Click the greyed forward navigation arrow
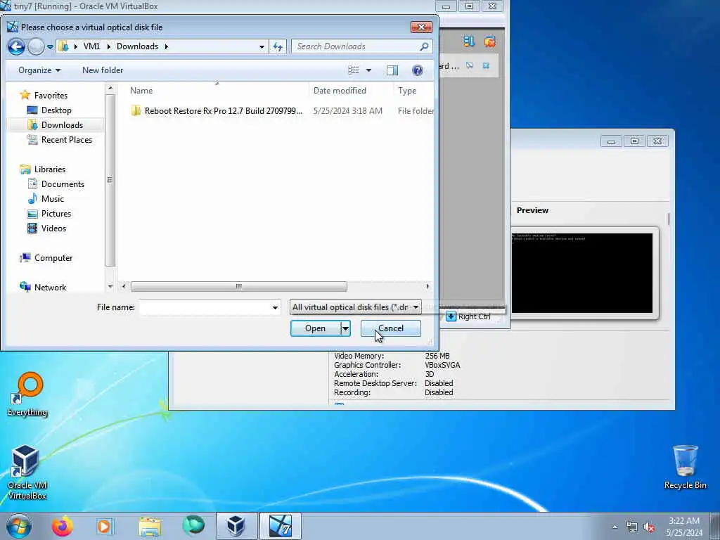 (x=36, y=46)
